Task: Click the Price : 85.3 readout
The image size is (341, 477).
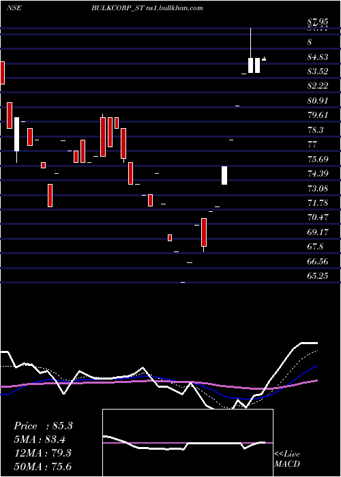Action: pyautogui.click(x=43, y=426)
